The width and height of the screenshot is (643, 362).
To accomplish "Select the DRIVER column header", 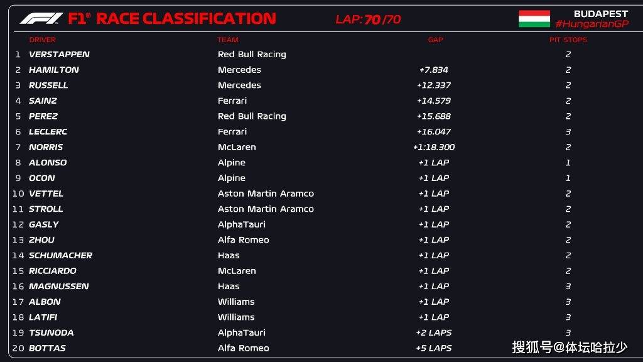I will point(42,40).
